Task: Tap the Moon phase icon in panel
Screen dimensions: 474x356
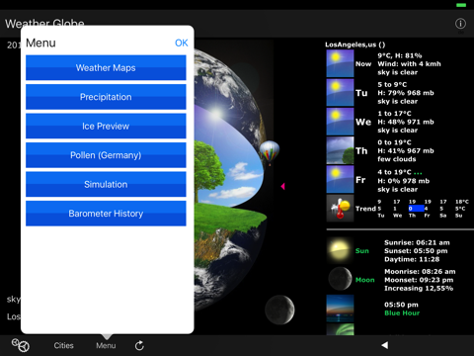Action: 340,279
